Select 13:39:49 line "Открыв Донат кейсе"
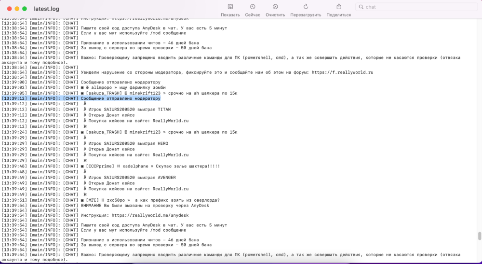 (x=68, y=183)
